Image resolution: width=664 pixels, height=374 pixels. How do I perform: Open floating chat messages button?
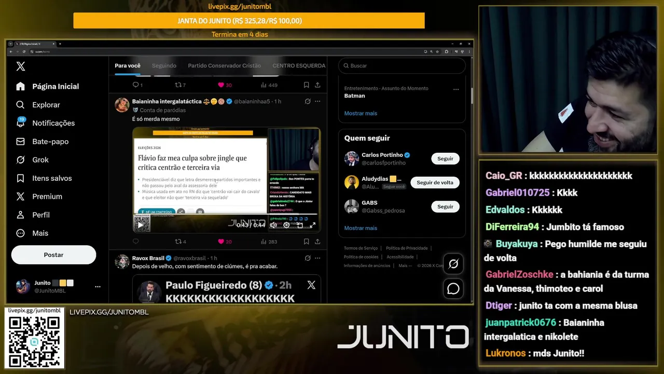click(x=453, y=288)
